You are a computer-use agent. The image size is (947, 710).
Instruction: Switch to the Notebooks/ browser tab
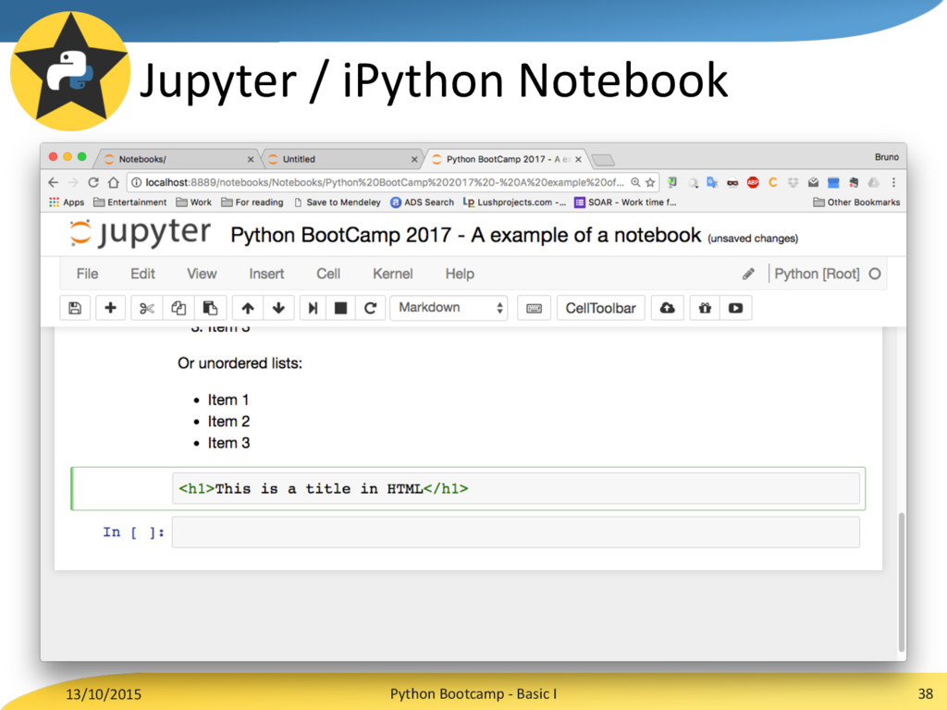click(177, 159)
